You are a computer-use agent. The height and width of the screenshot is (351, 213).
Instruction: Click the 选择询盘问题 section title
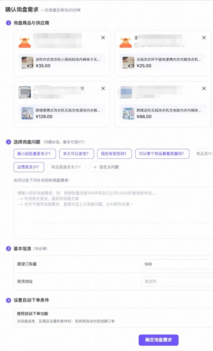pyautogui.click(x=27, y=142)
